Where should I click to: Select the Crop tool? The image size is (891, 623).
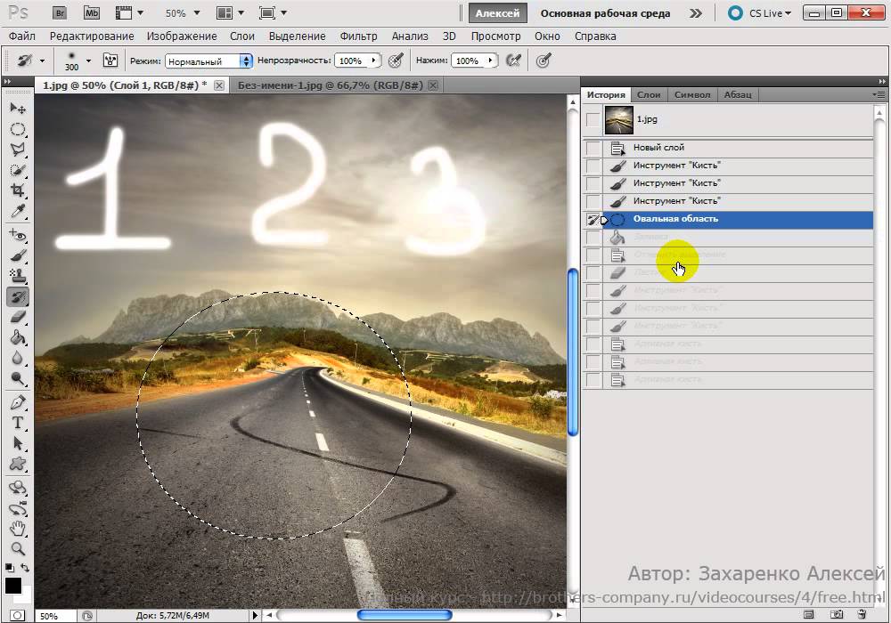point(18,190)
